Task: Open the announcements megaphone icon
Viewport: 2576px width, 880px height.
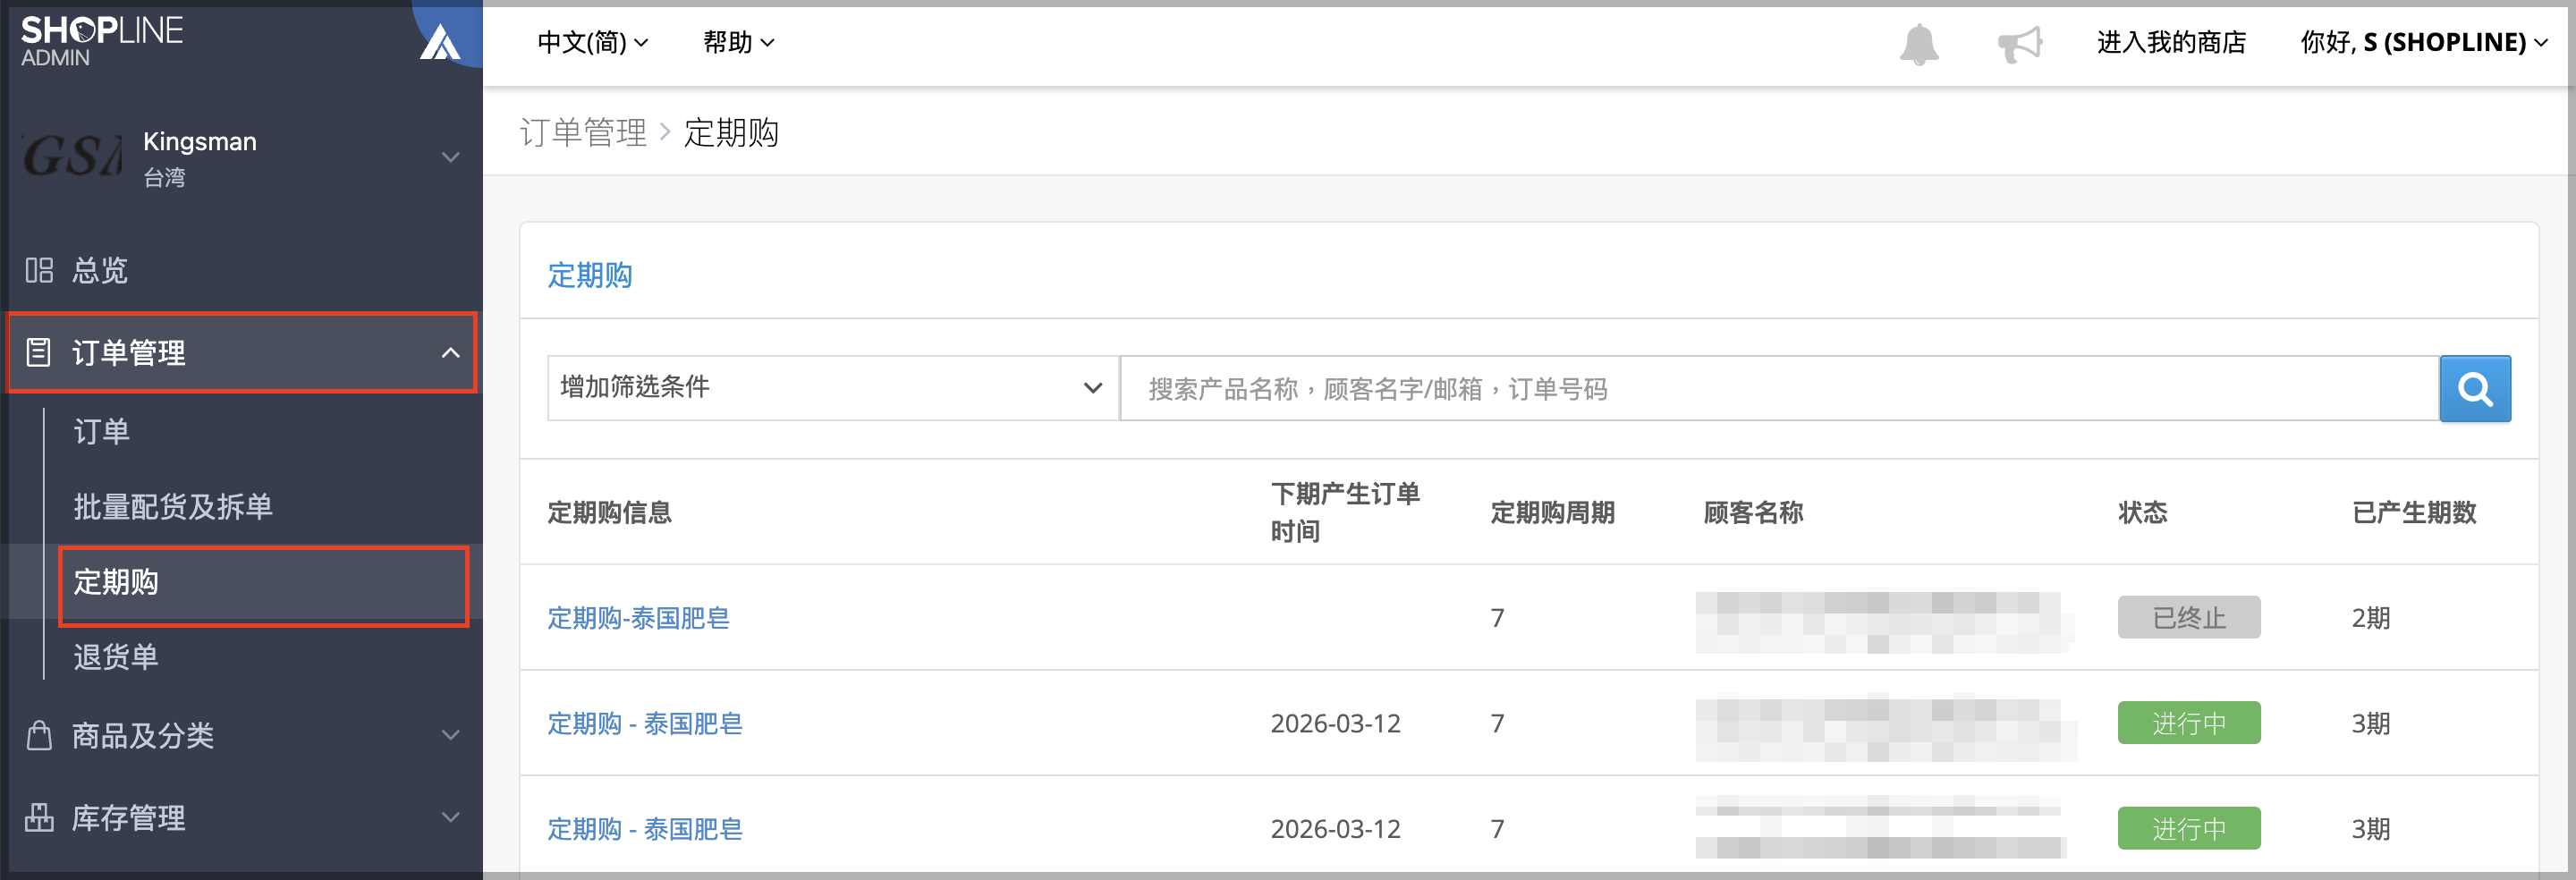Action: [2020, 43]
